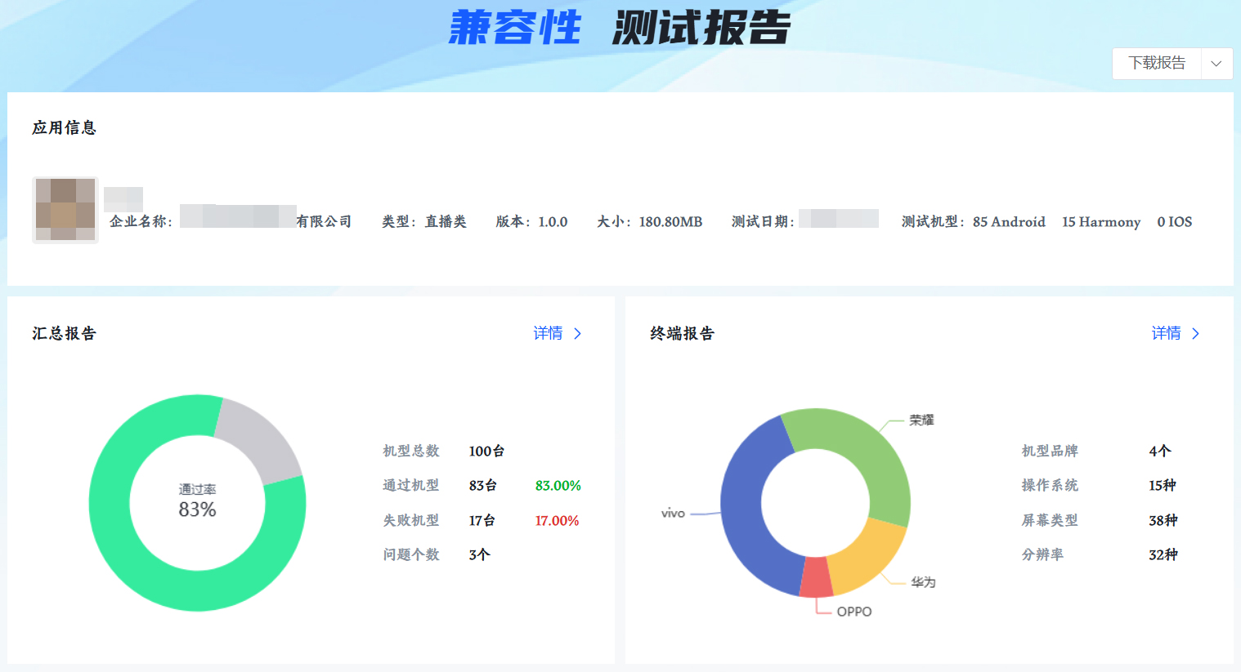Click the 3个 issue count value
This screenshot has height=672, width=1241.
click(479, 555)
